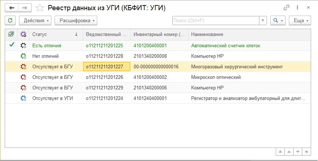318x161 pixels.
Task: Select inventory number 2101340200008
Action: click(160, 56)
